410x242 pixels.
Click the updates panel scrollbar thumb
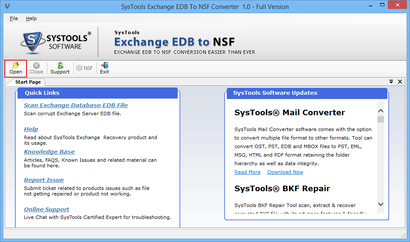[381, 119]
